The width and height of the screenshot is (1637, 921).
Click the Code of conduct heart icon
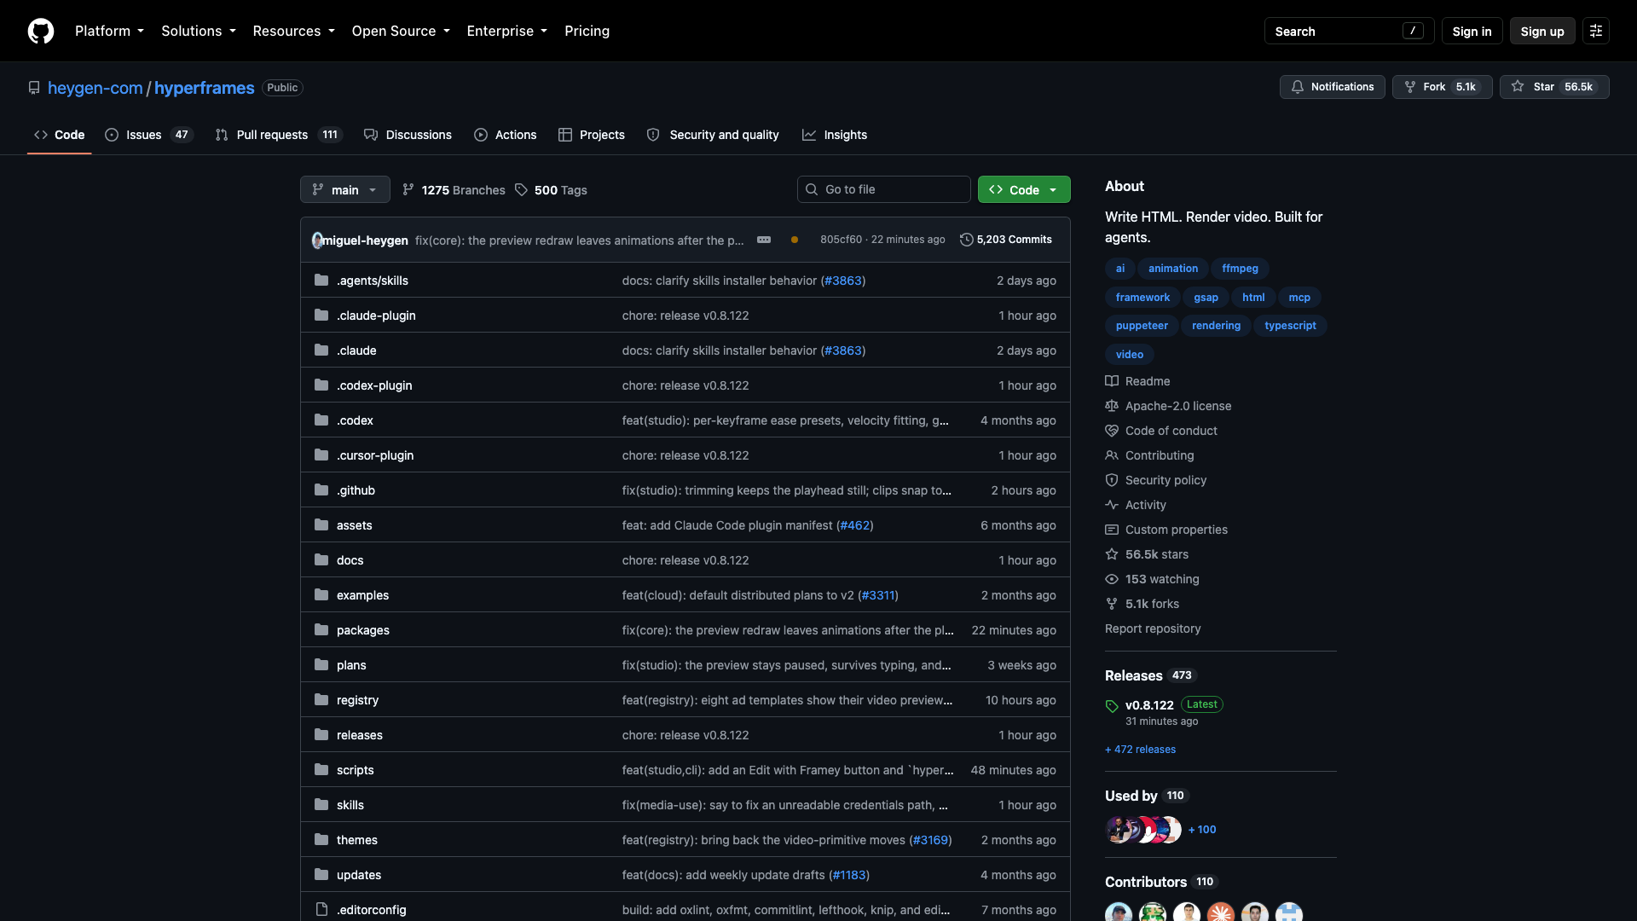1112,431
